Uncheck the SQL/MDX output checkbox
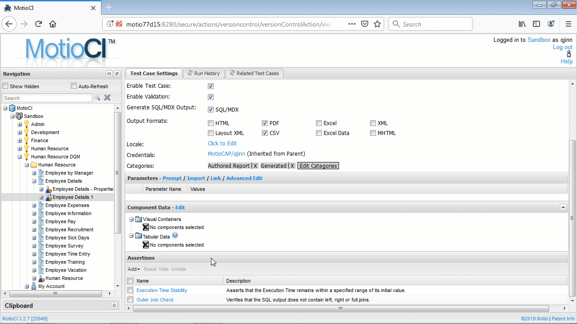Image resolution: width=577 pixels, height=324 pixels. (211, 109)
